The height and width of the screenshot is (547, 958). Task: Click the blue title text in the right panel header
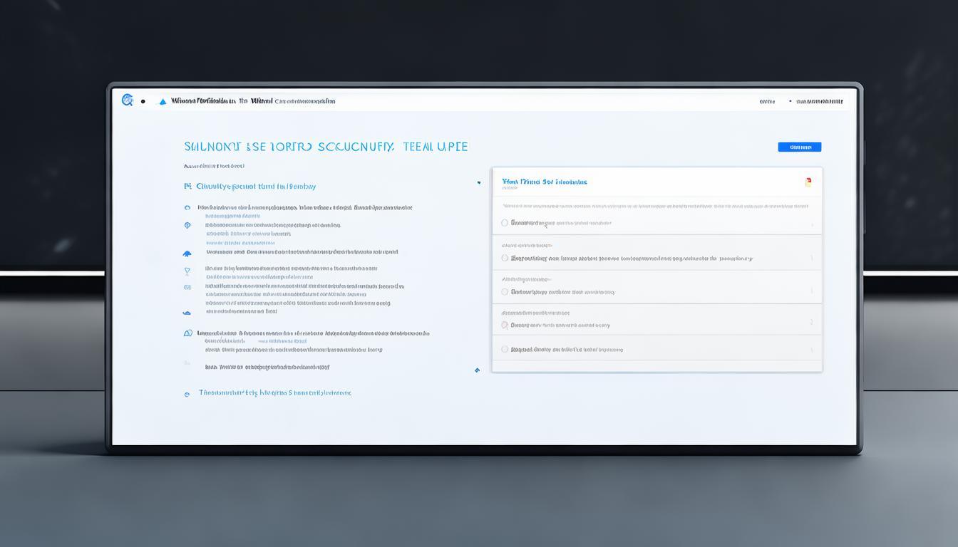[544, 182]
